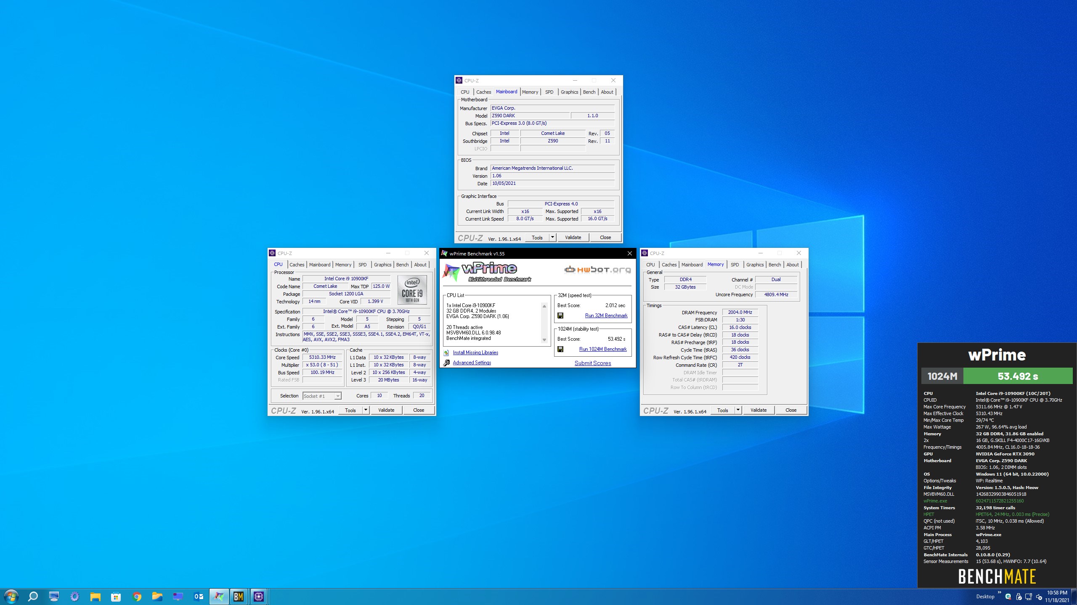Open Outlook from the taskbar
This screenshot has height=605, width=1077.
(x=199, y=596)
